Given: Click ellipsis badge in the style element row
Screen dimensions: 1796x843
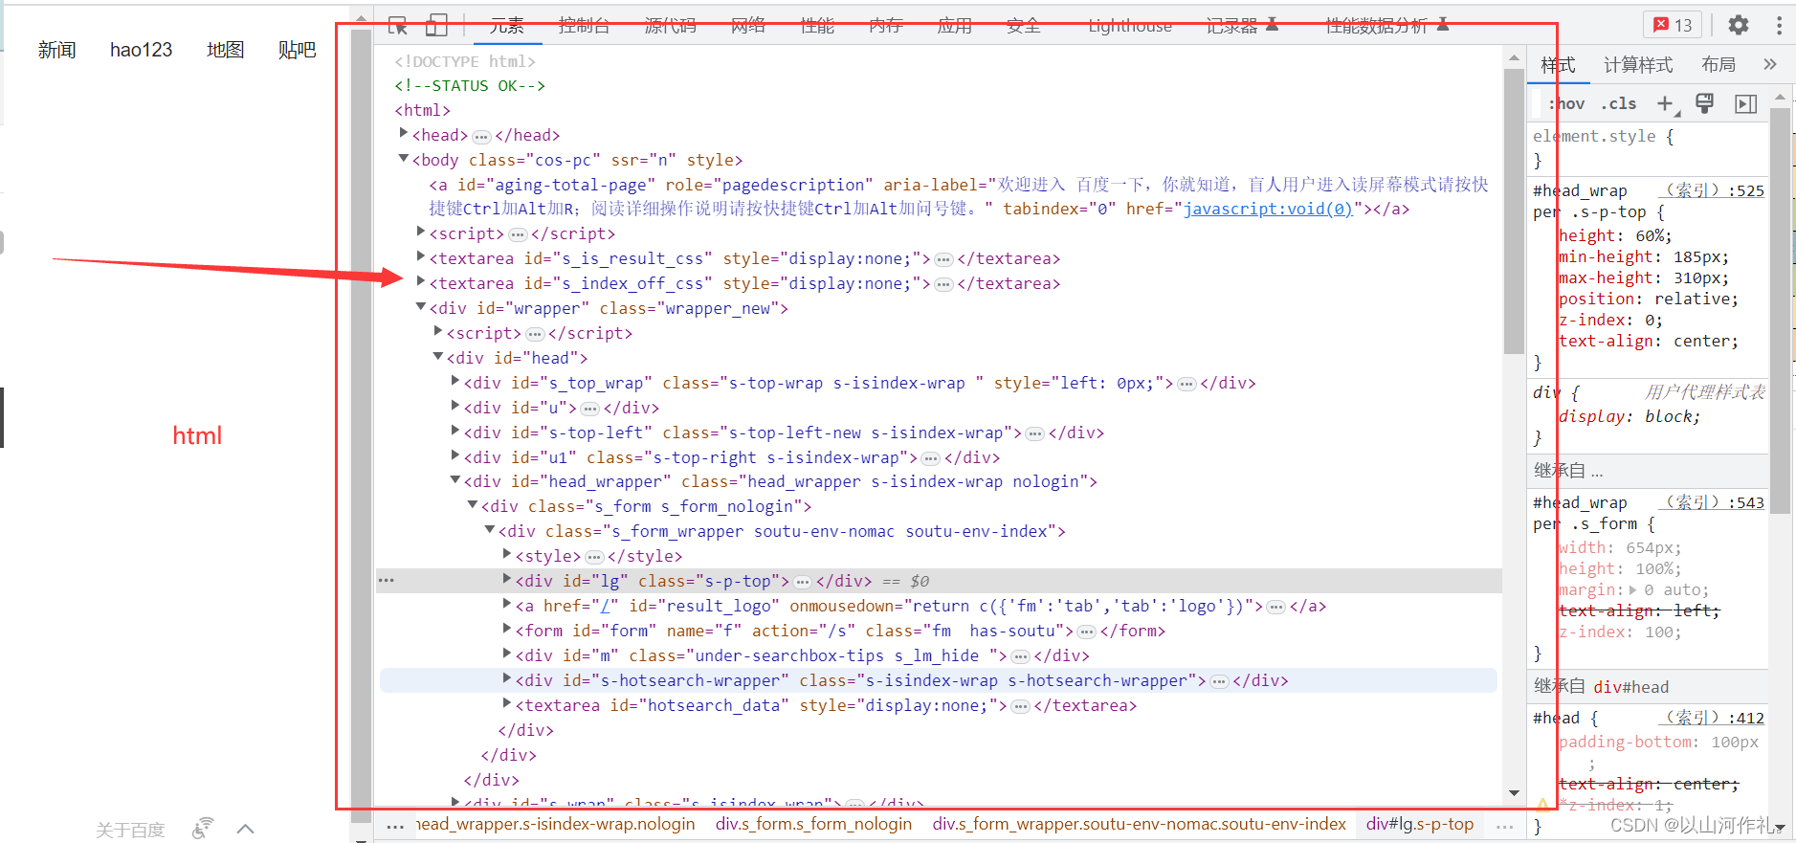Looking at the screenshot, I should point(594,557).
